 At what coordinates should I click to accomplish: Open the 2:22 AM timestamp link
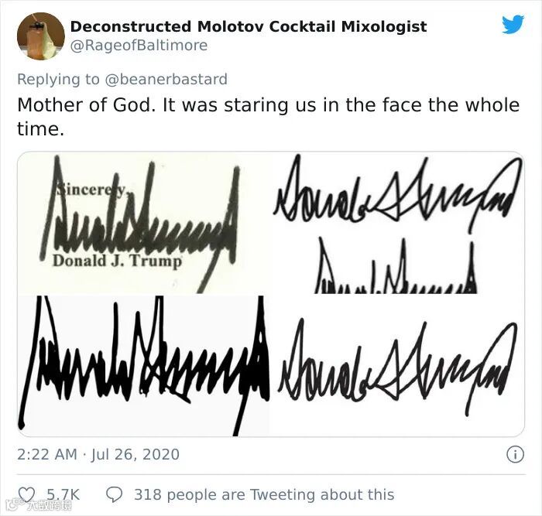46,454
